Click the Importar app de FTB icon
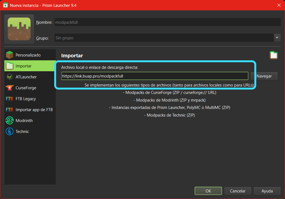The image size is (285, 199). pyautogui.click(x=10, y=110)
